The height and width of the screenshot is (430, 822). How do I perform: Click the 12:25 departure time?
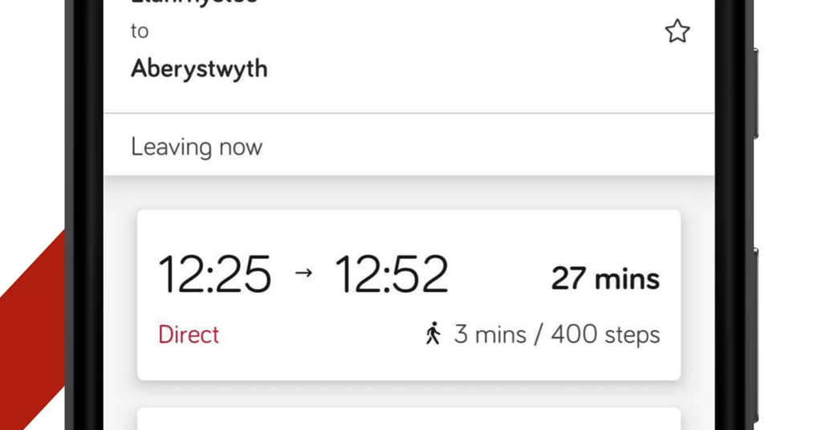tap(215, 274)
